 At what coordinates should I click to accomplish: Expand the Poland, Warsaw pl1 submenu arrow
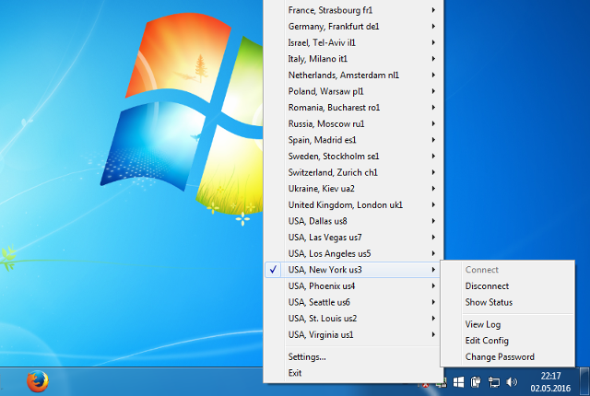coord(433,91)
